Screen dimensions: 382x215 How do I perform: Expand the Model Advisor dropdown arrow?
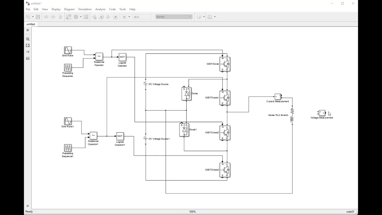click(204, 17)
